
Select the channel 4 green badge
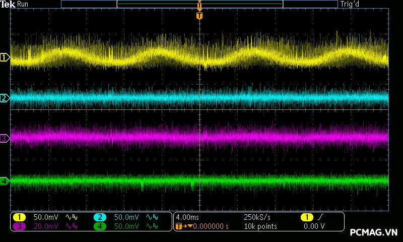(x=100, y=226)
